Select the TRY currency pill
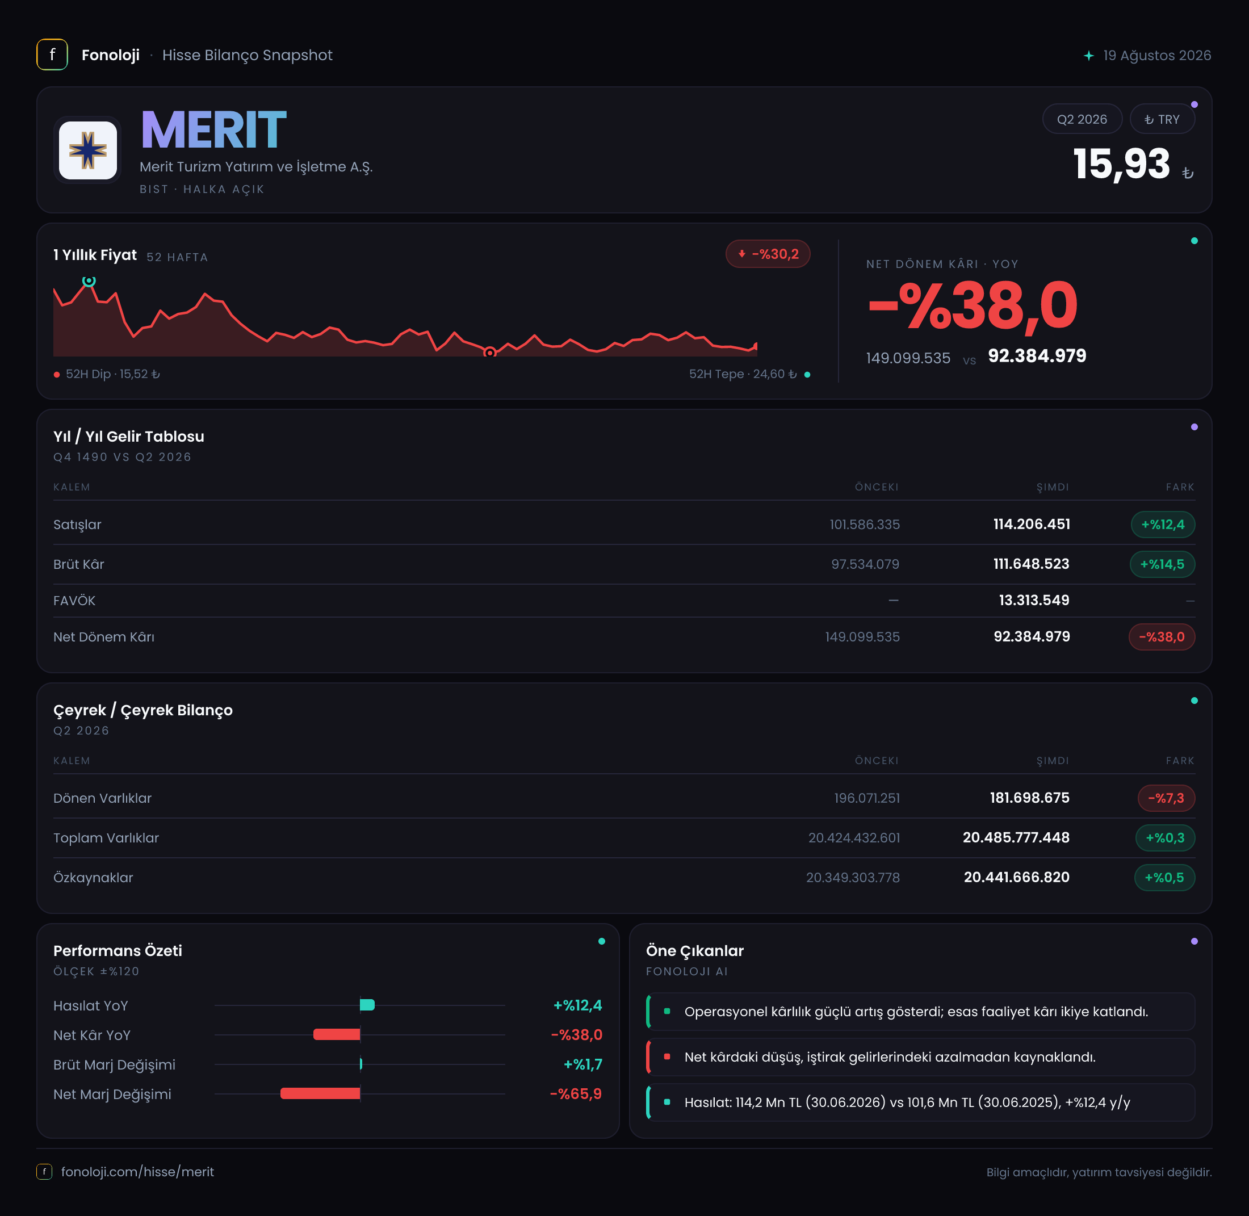Image resolution: width=1249 pixels, height=1216 pixels. (1162, 119)
